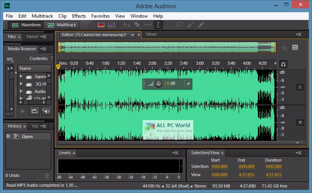Select the Marquee Selection tool
This screenshot has width=312, height=193.
pos(169,25)
